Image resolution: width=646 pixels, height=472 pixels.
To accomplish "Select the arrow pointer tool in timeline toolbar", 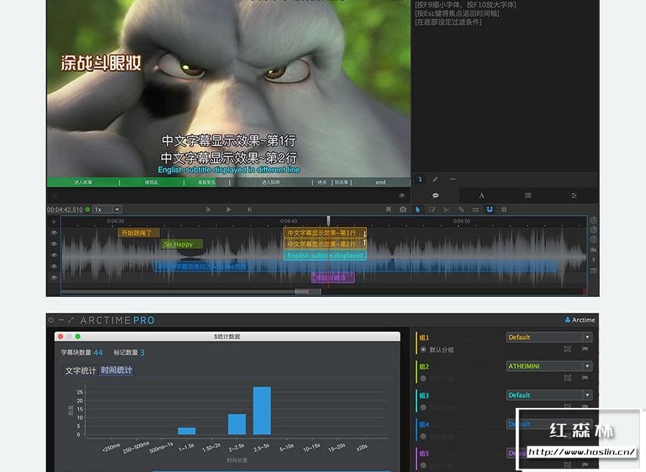I will tap(418, 209).
